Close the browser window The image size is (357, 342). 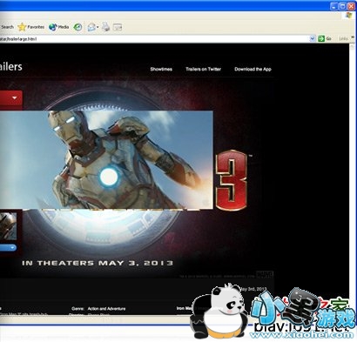pos(351,6)
